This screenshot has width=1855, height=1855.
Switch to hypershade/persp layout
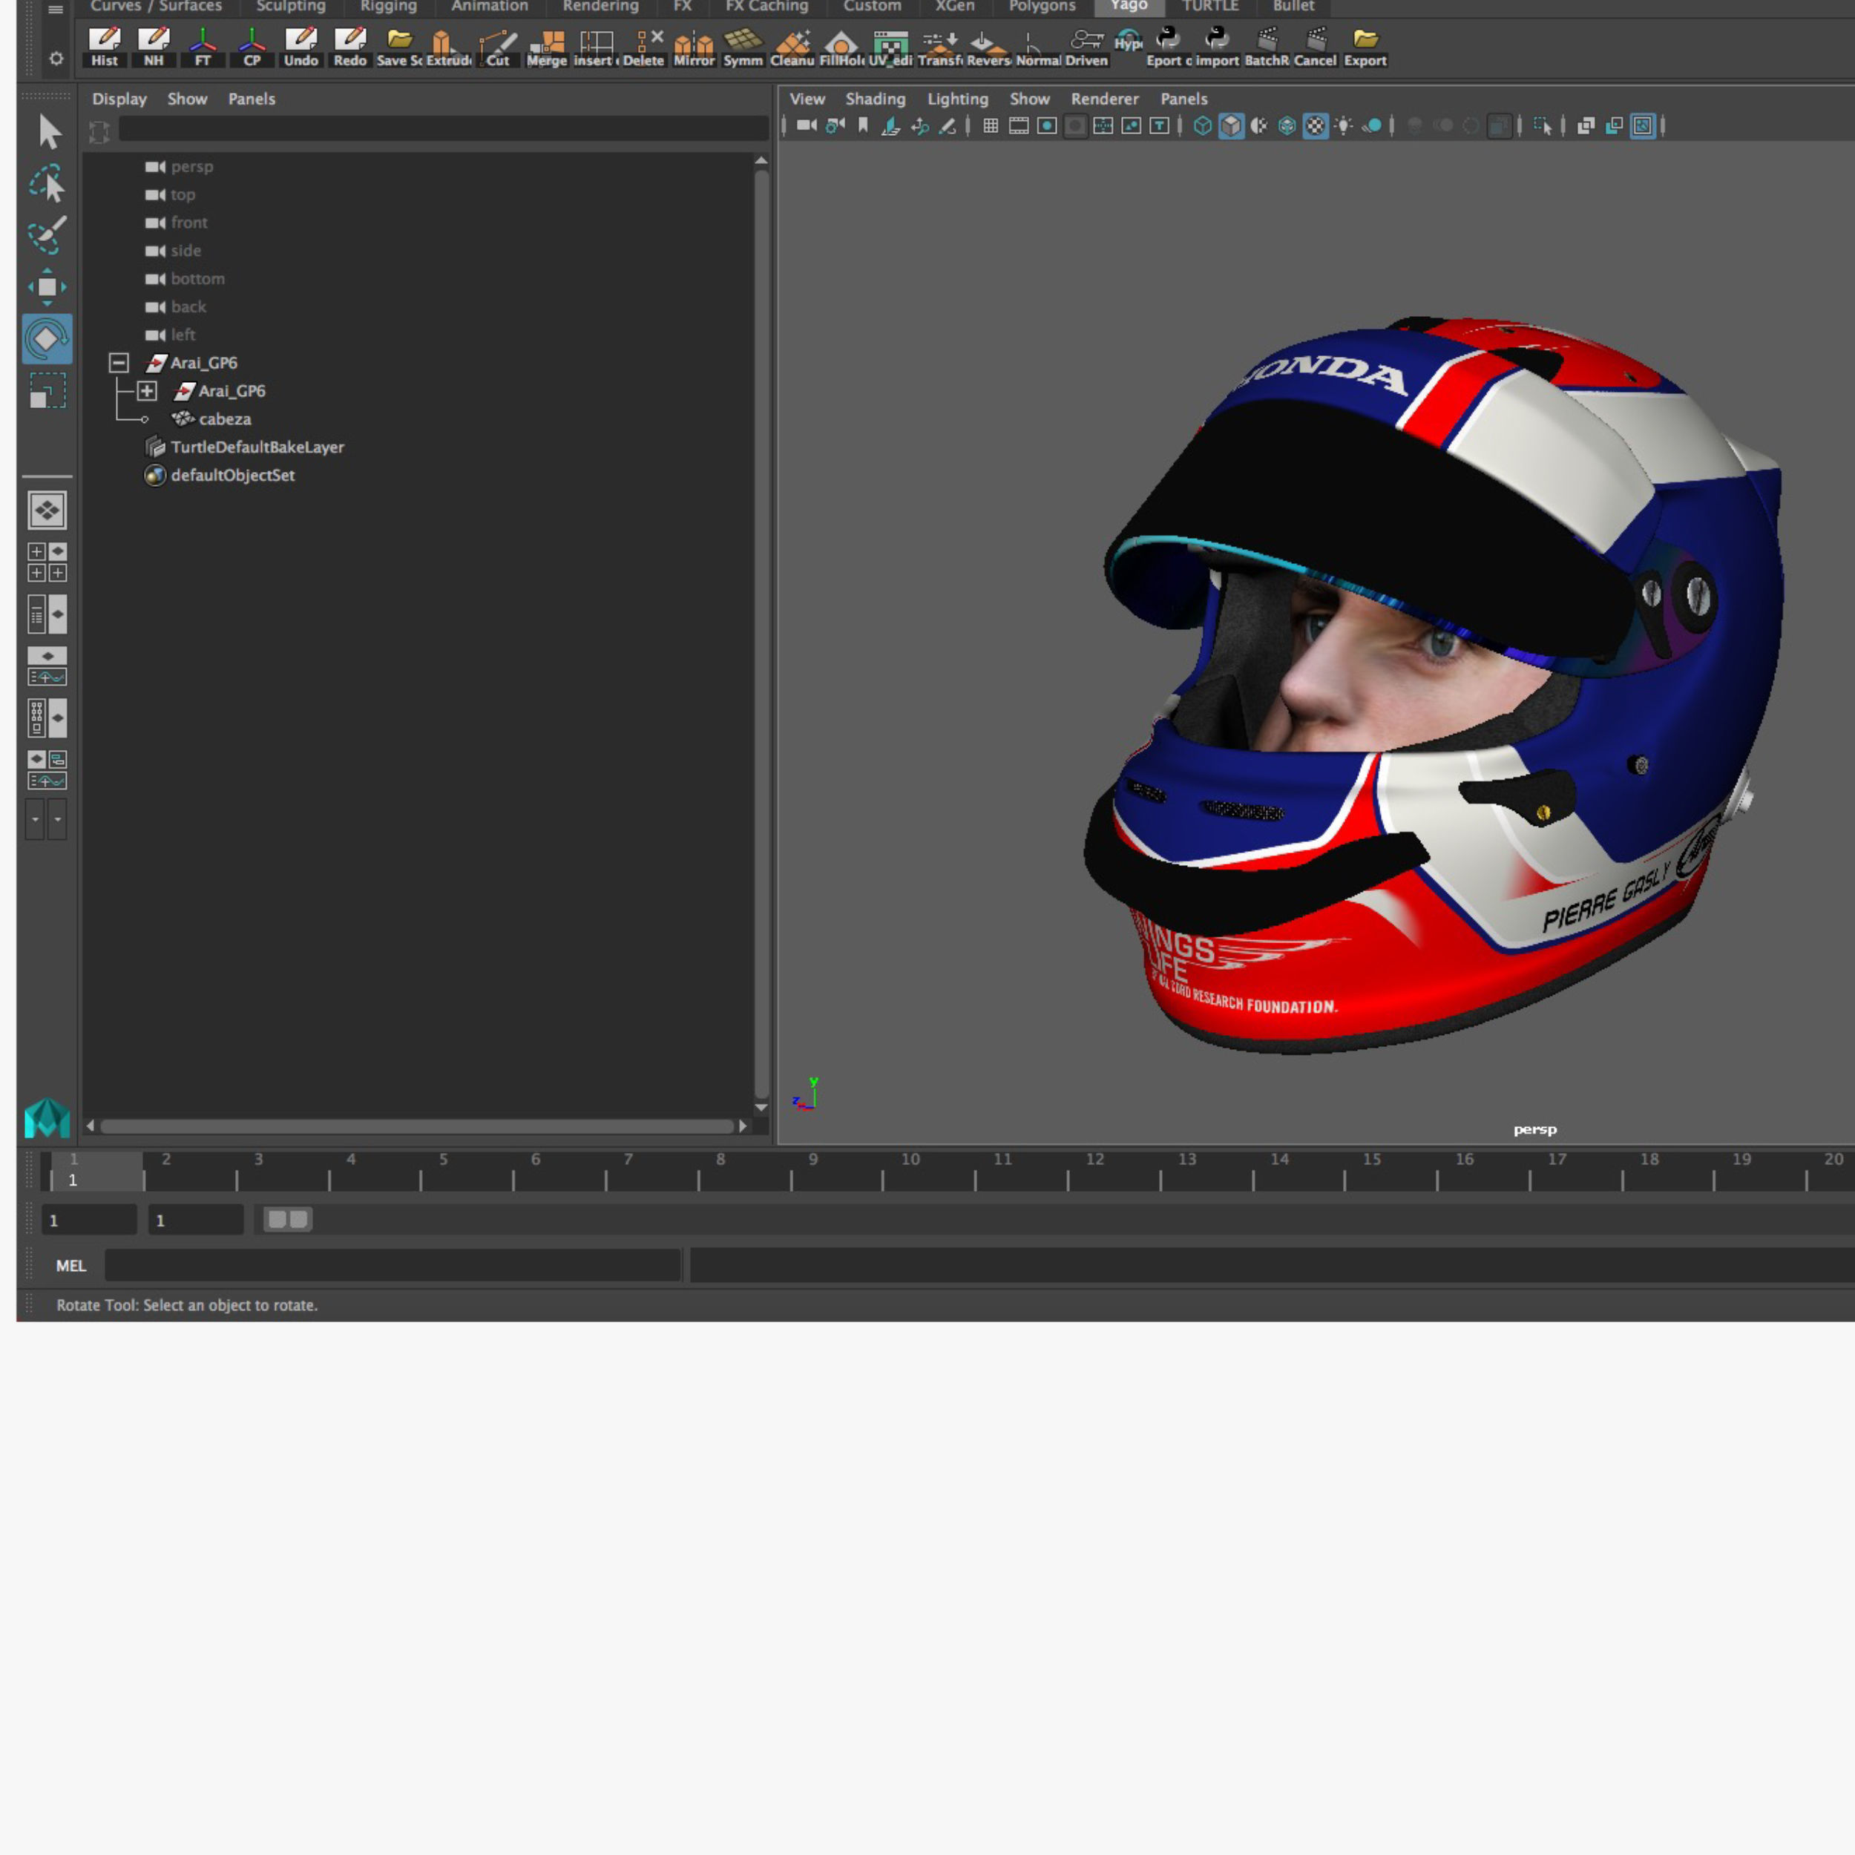point(47,718)
